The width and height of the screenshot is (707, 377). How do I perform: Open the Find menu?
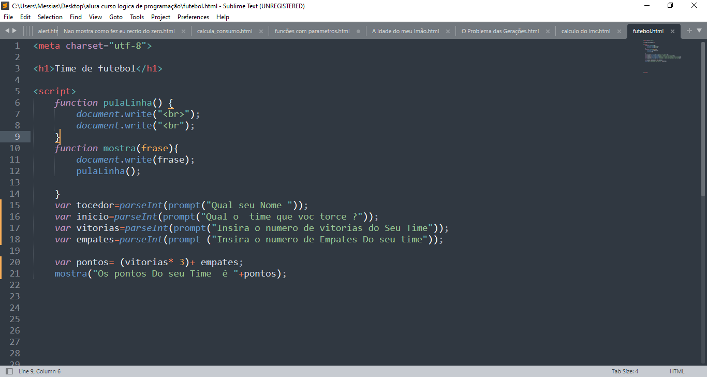pyautogui.click(x=76, y=17)
